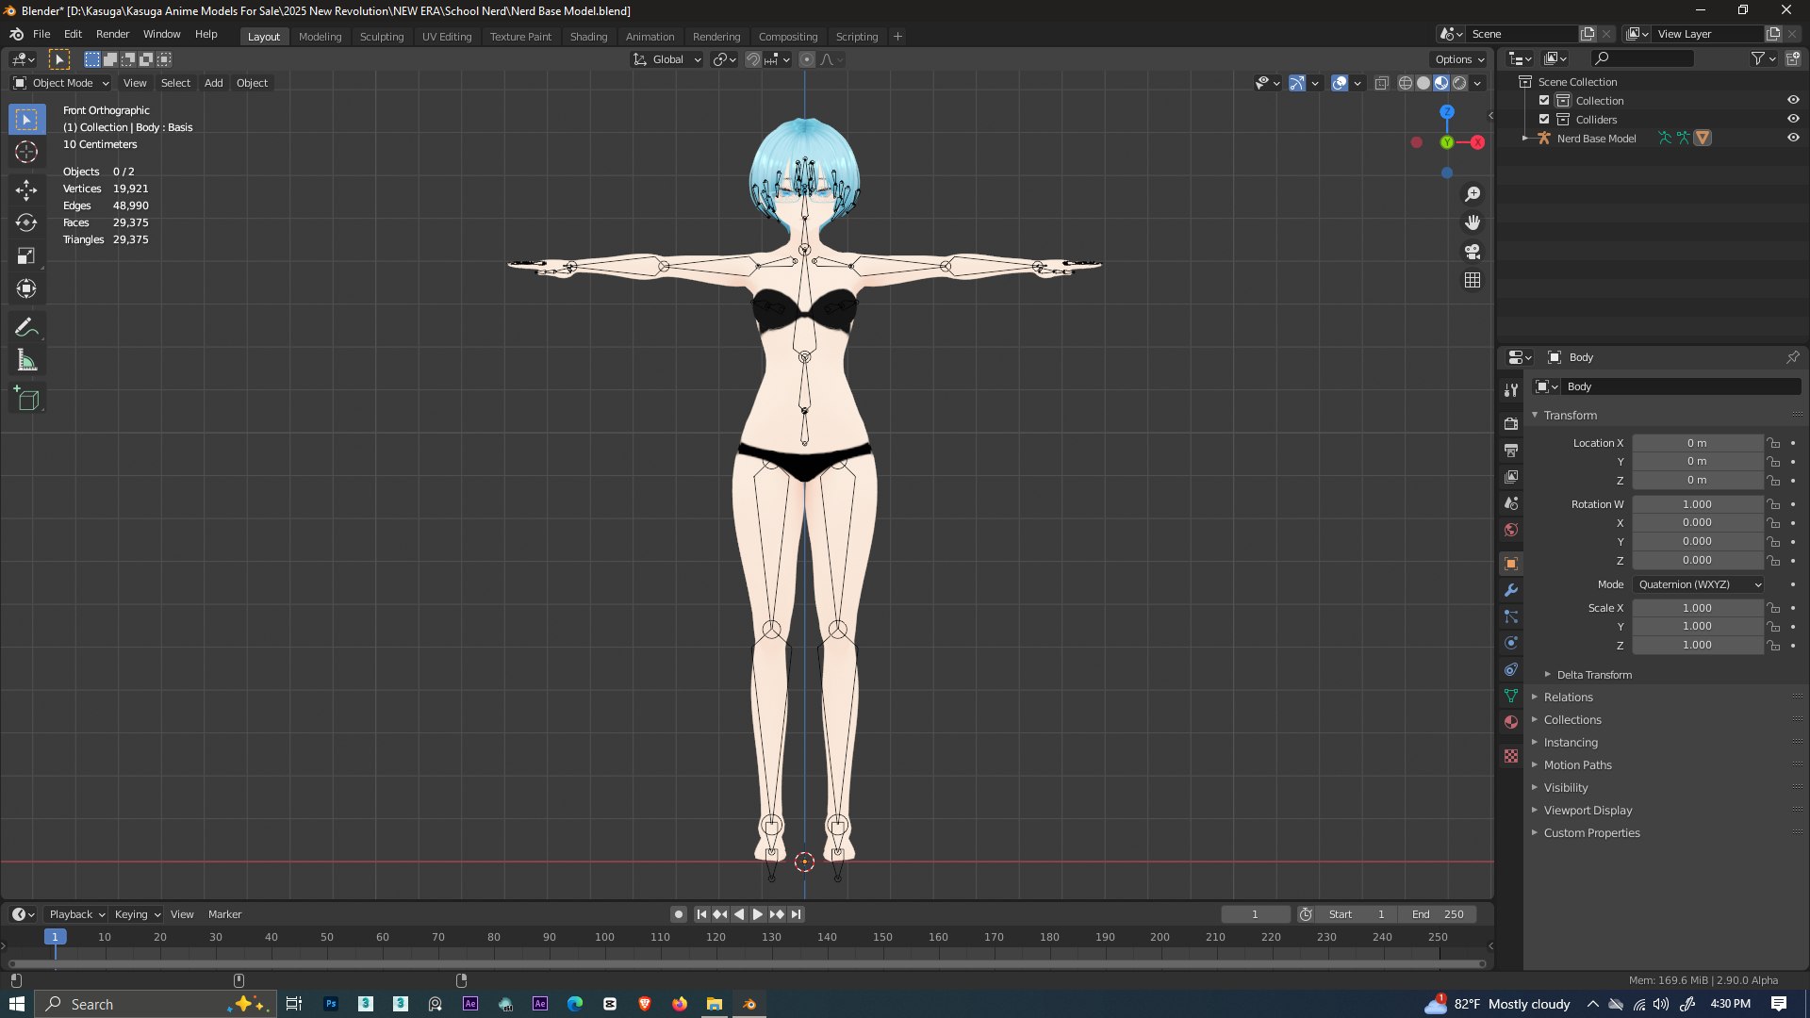Uncheck the Colliders exclude checkbox
Image resolution: width=1810 pixels, height=1018 pixels.
point(1544,120)
